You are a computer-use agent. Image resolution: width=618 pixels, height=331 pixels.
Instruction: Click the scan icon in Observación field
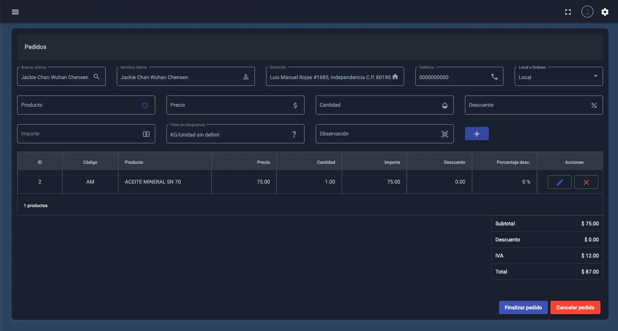[x=445, y=134]
